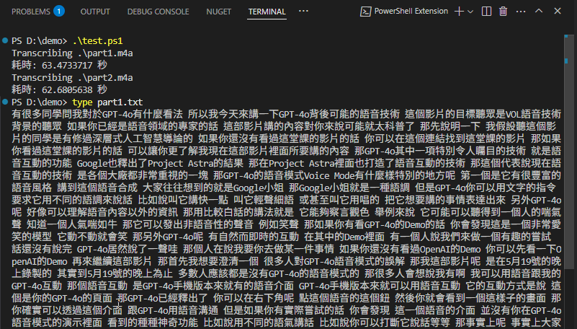Open terminal views and more actions ellipsis

(520, 12)
